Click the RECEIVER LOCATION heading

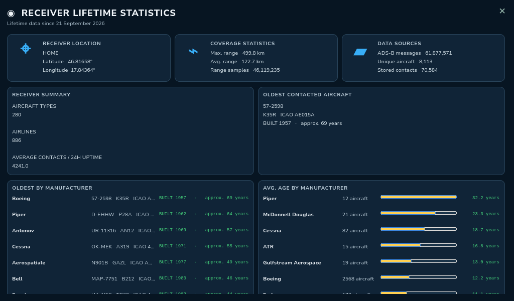tap(72, 44)
